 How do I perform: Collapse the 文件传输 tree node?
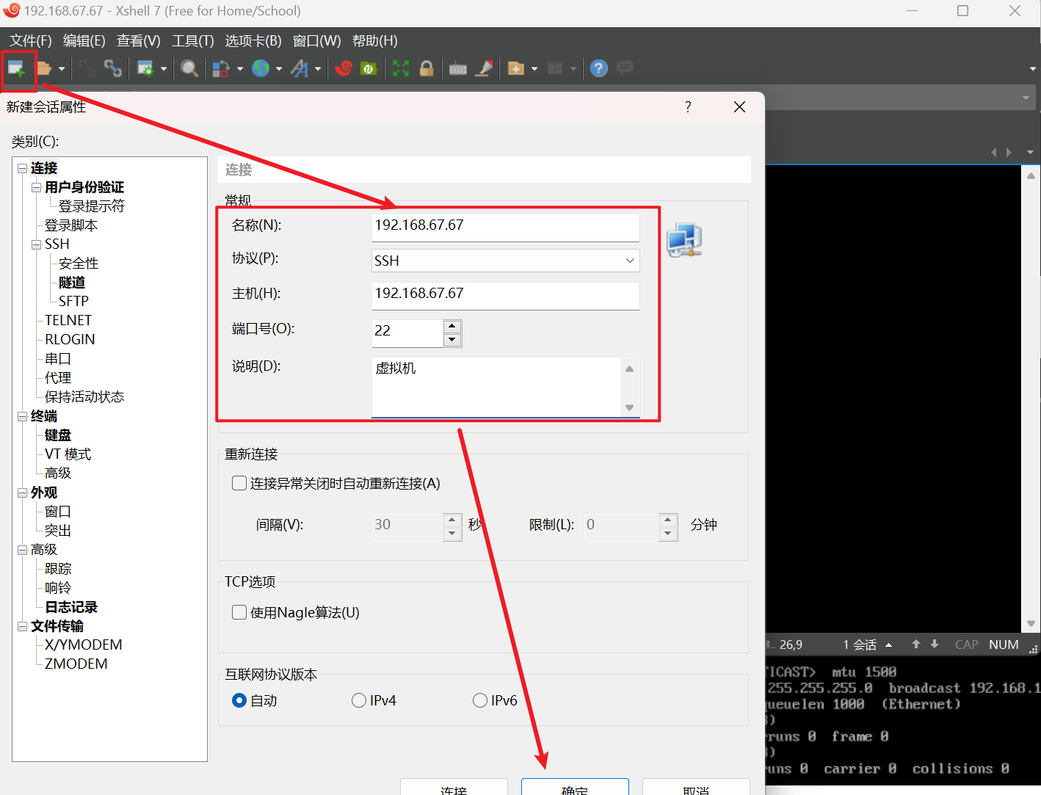[x=23, y=626]
